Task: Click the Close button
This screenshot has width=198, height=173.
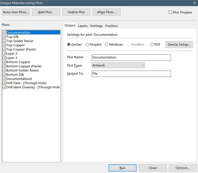Action: point(153,168)
